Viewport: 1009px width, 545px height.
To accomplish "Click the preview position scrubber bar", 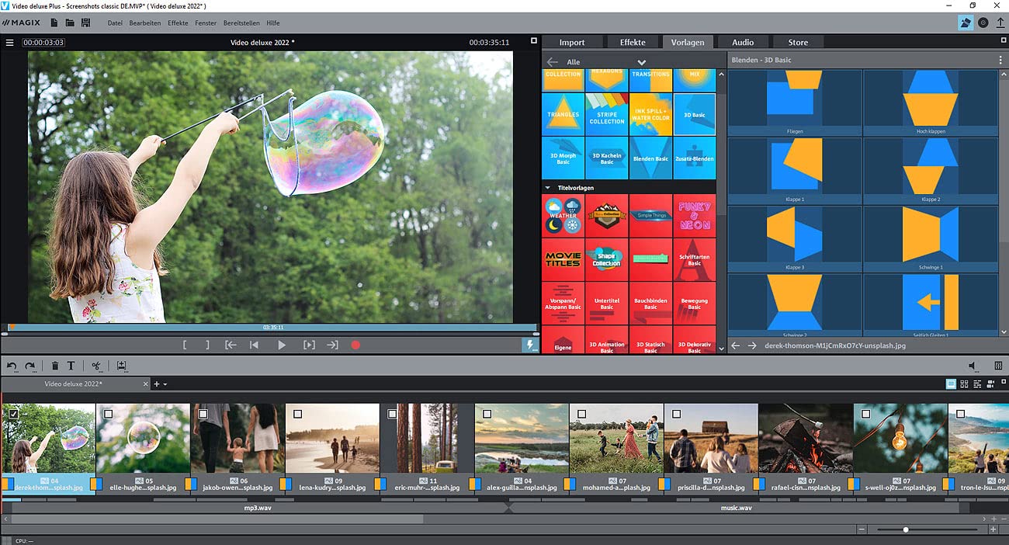I will click(x=270, y=328).
